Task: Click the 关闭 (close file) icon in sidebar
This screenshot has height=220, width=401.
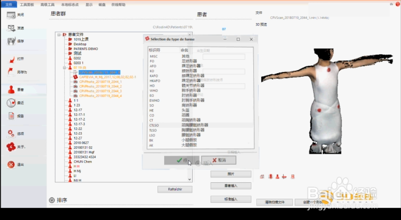Action: [11, 15]
